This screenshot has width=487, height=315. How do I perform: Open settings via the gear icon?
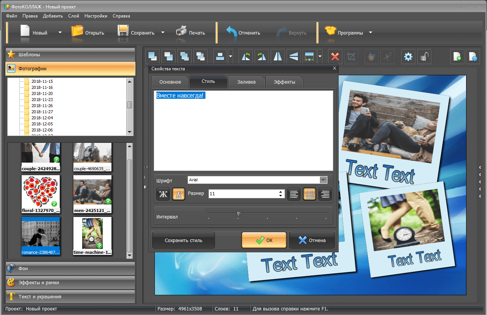tap(408, 57)
